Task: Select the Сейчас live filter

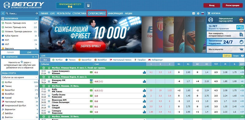Action: coord(227,56)
